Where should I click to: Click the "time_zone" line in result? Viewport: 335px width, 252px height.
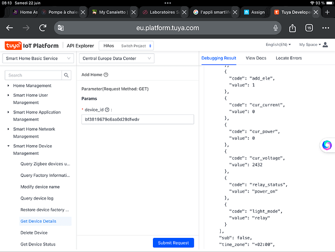point(247,244)
